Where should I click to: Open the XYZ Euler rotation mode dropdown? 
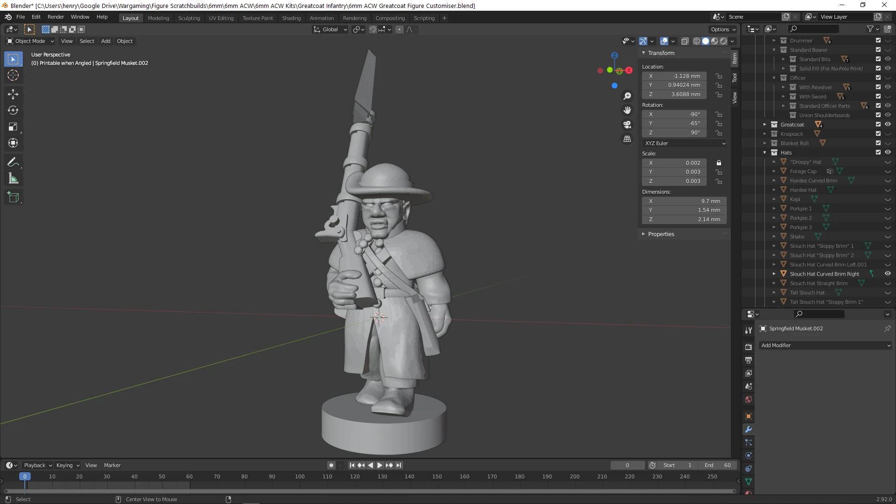(x=684, y=143)
